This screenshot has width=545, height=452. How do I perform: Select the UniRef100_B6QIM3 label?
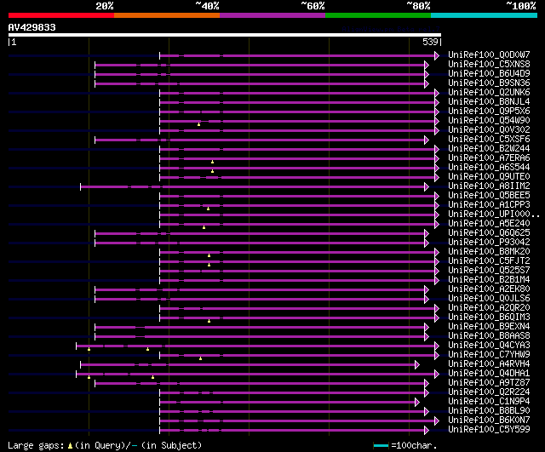489,318
